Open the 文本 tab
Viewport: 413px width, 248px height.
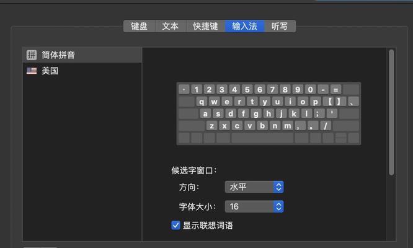point(171,26)
